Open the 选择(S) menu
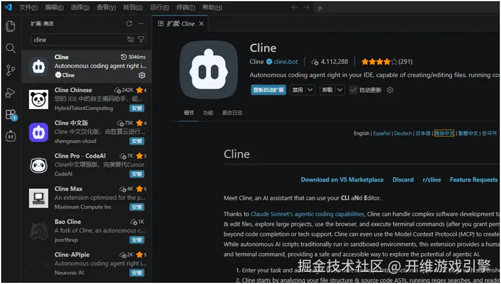Image resolution: width=501 pixels, height=284 pixels. (80, 7)
